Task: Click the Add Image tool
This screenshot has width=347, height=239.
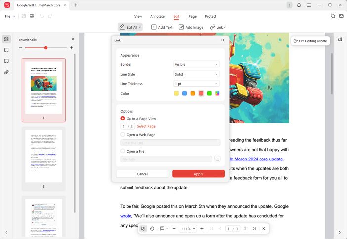Action: coord(191,27)
